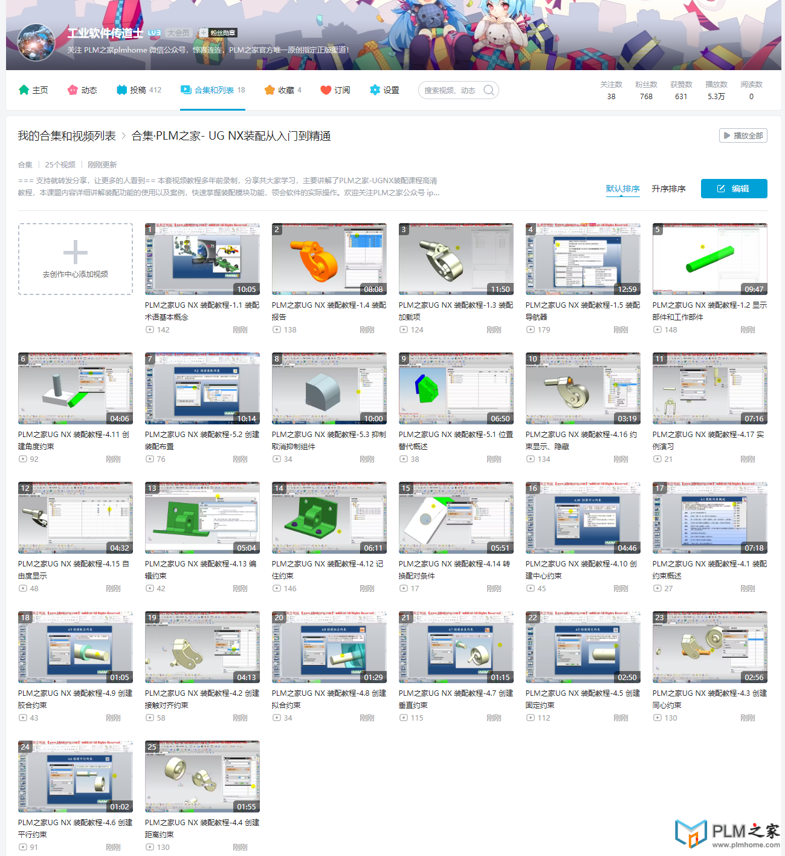
Task: Open video thumbnail 1.4 装配报告
Action: tap(329, 259)
